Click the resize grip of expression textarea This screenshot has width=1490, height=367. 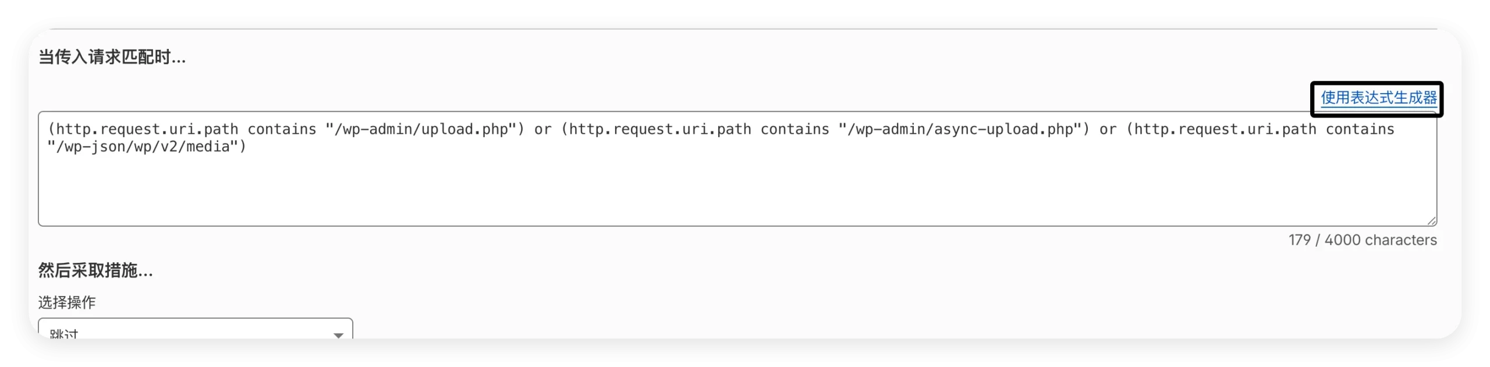pos(1432,220)
